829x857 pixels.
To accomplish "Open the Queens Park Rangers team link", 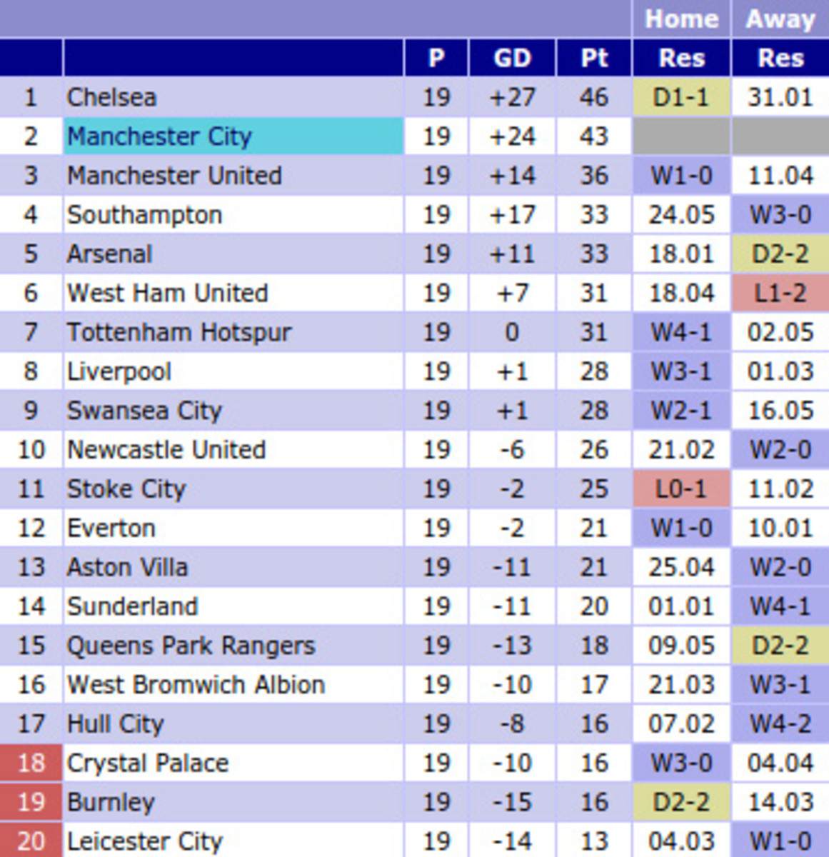I will (191, 646).
